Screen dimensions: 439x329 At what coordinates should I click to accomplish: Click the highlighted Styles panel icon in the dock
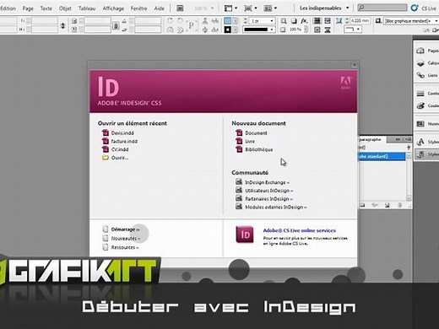click(420, 154)
